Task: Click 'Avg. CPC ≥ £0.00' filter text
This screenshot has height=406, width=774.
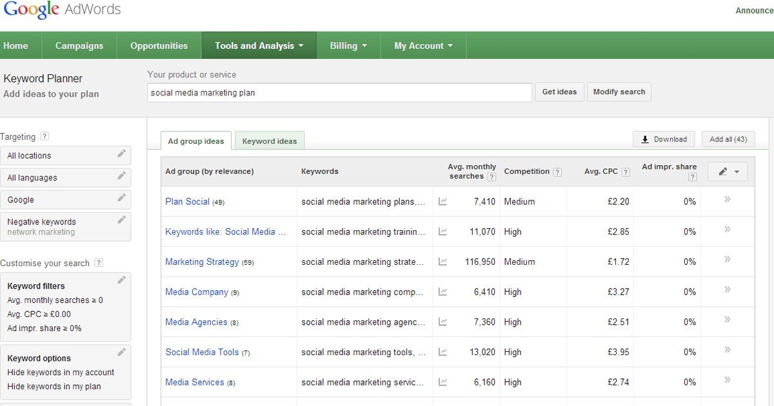Action: pyautogui.click(x=39, y=314)
